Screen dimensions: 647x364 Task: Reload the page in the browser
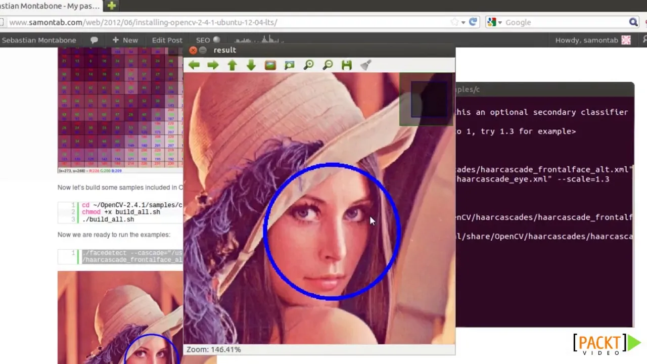(x=473, y=22)
